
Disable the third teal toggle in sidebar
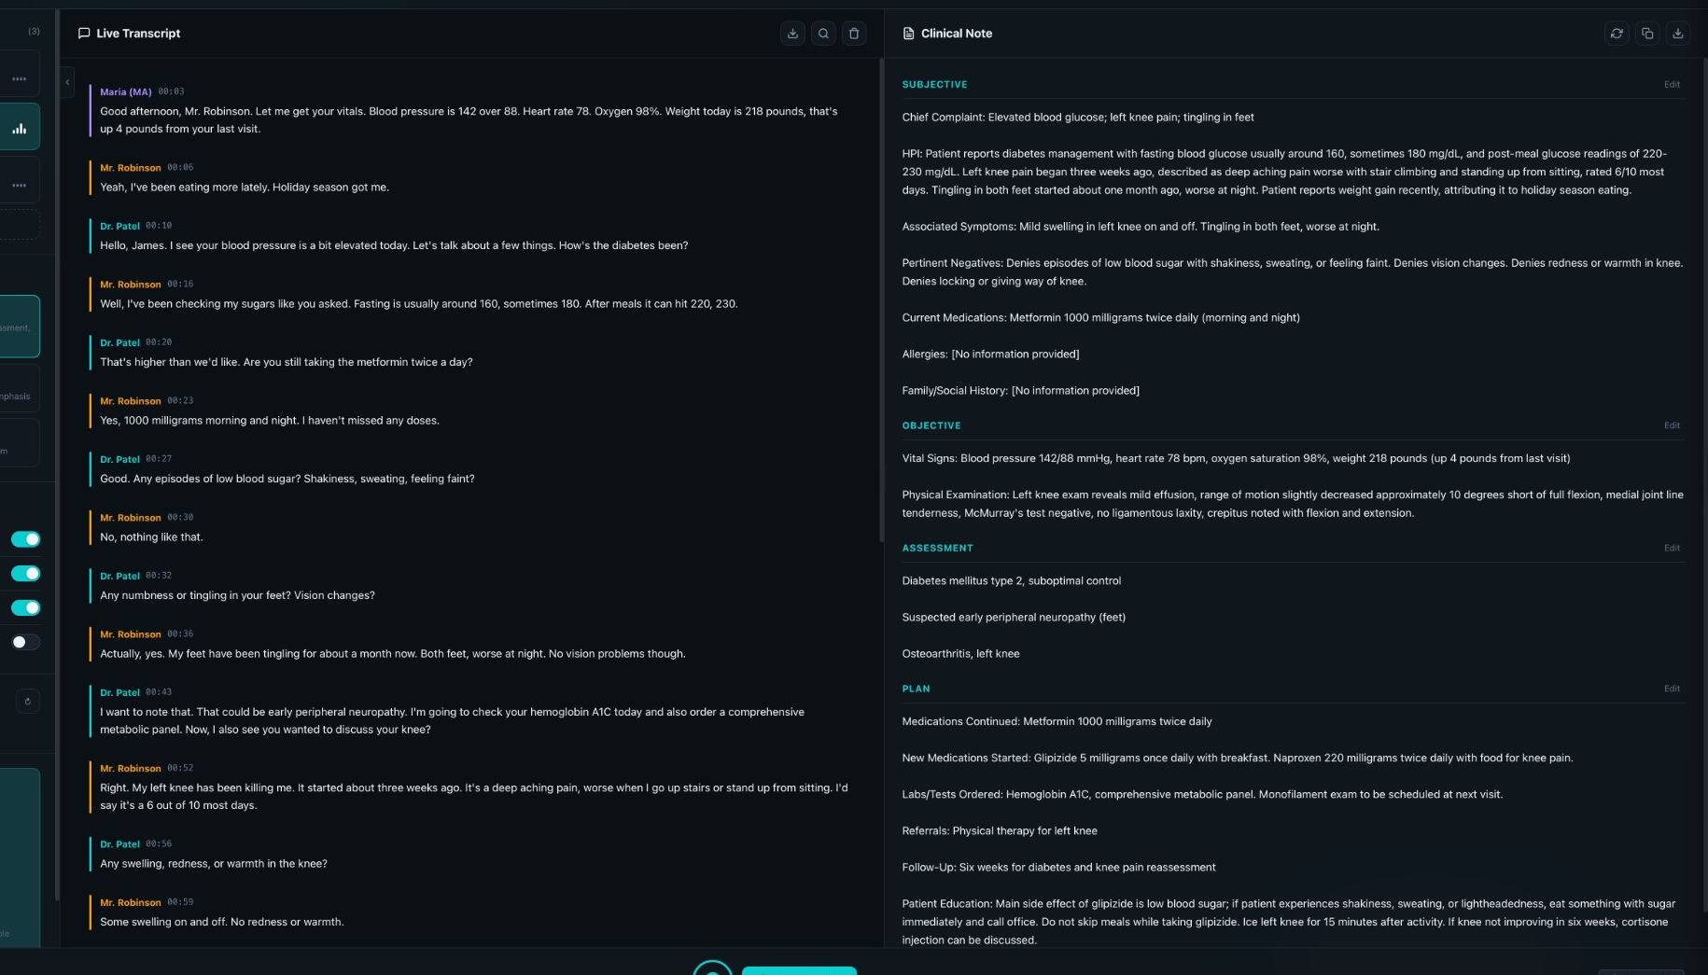coord(25,607)
